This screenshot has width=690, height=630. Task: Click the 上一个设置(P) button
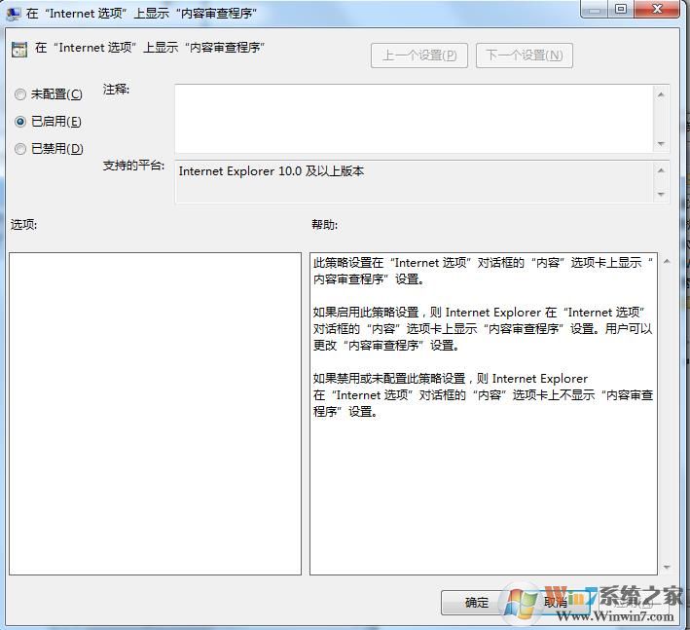[x=418, y=56]
